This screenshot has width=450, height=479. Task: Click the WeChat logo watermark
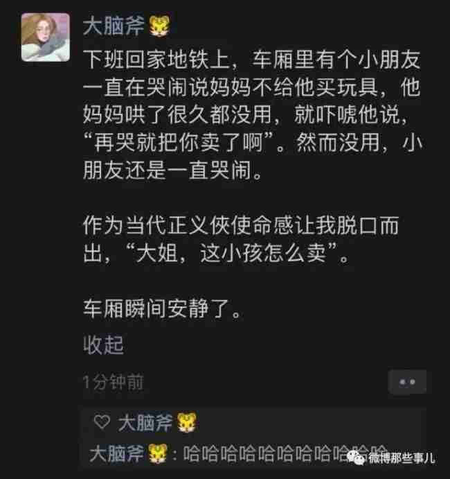pos(357,457)
